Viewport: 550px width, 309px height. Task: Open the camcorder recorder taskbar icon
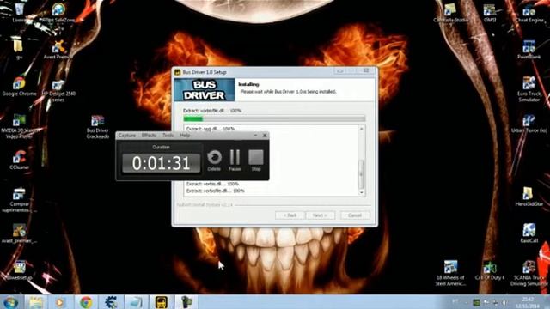click(186, 302)
